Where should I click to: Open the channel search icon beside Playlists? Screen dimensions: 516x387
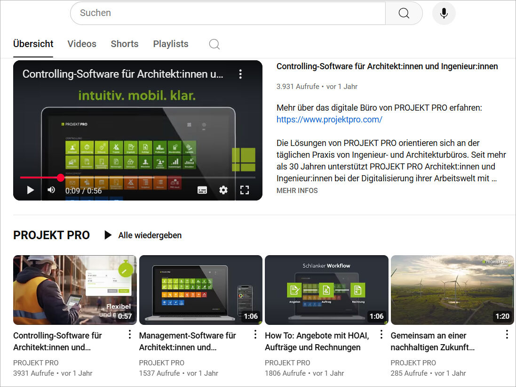[214, 44]
